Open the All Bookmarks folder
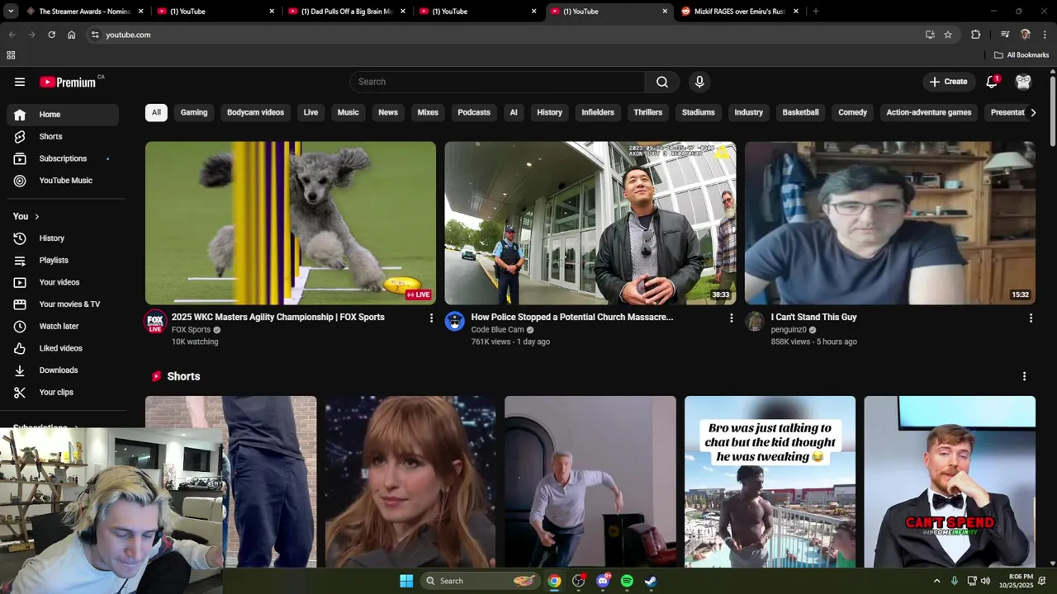 tap(1021, 55)
